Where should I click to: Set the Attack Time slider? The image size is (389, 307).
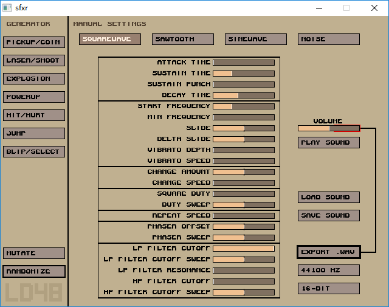coord(244,63)
